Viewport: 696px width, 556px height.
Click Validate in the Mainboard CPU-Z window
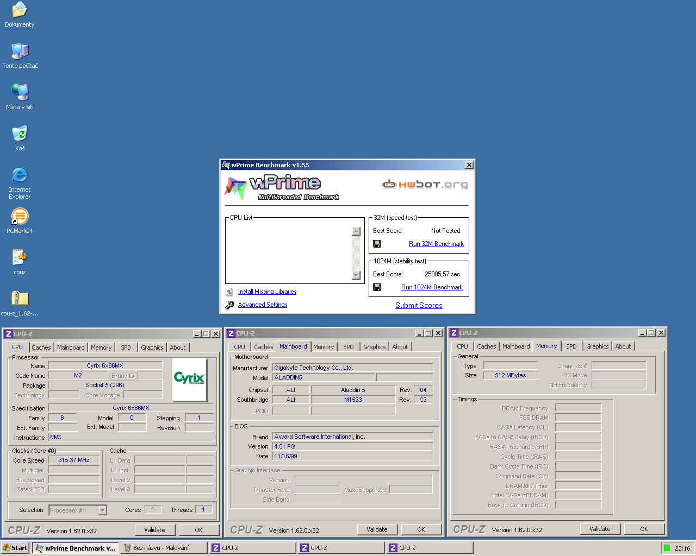377,529
